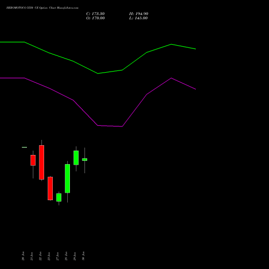Click the close value C: 173.30

95,14
